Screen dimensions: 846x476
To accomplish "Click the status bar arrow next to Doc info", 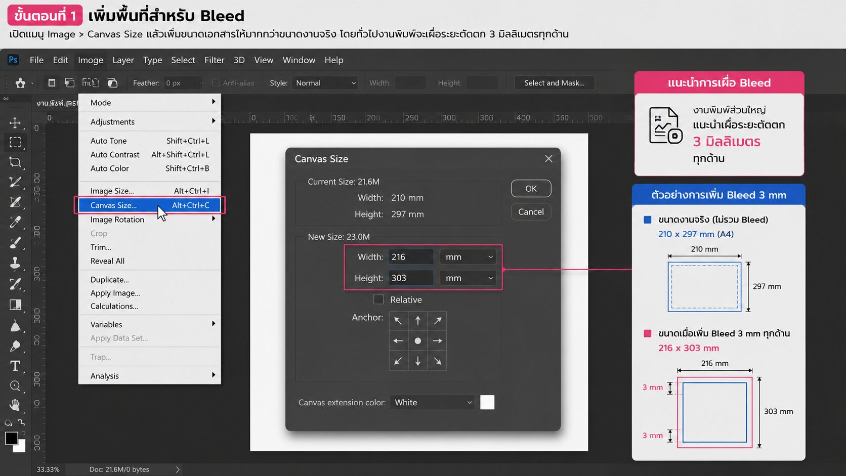I will point(178,469).
